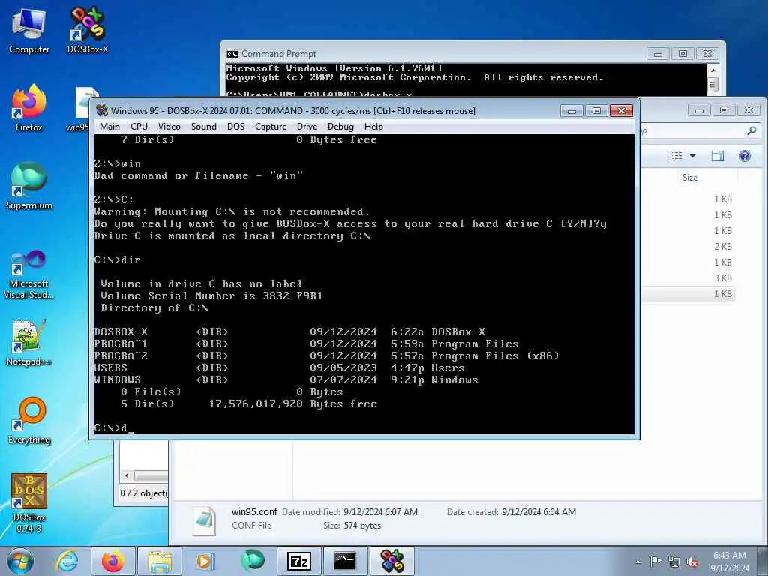Open the 7-Zip taskbar button
This screenshot has height=576, width=768.
(299, 561)
